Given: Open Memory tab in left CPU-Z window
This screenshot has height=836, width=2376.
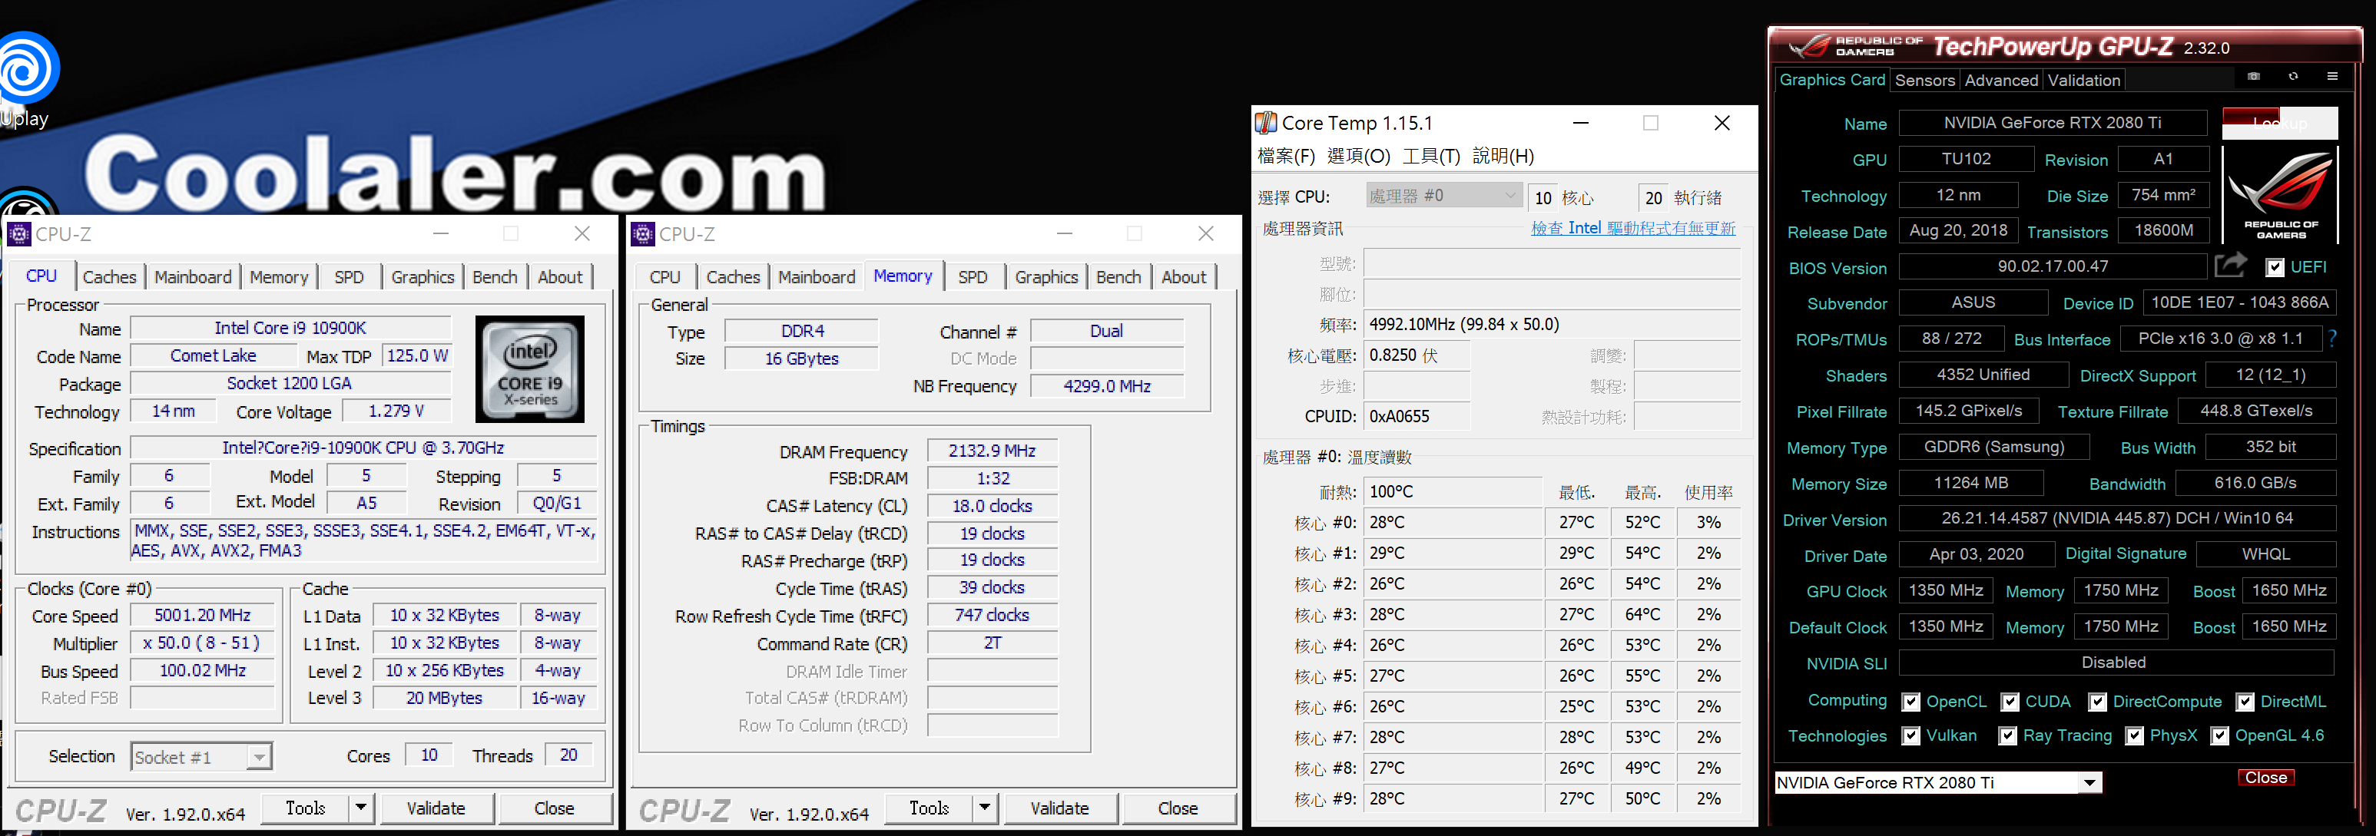Looking at the screenshot, I should [279, 276].
